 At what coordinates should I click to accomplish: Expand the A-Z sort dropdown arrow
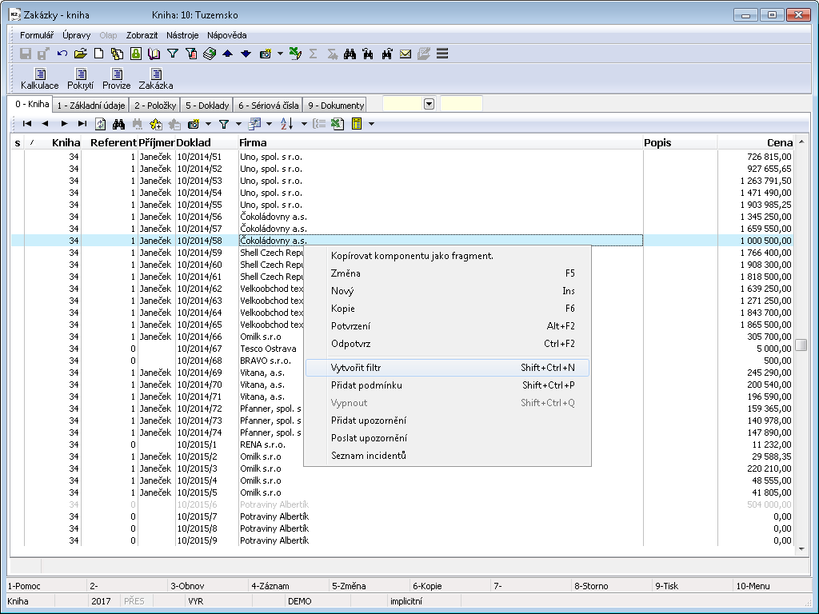point(304,124)
